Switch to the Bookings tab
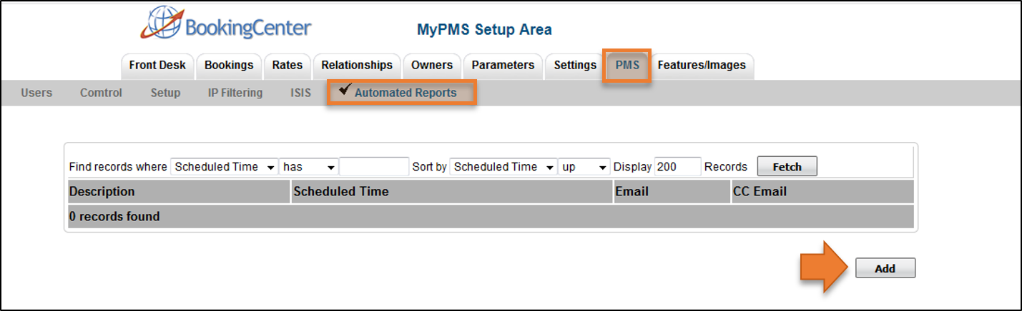This screenshot has width=1022, height=311. (229, 66)
